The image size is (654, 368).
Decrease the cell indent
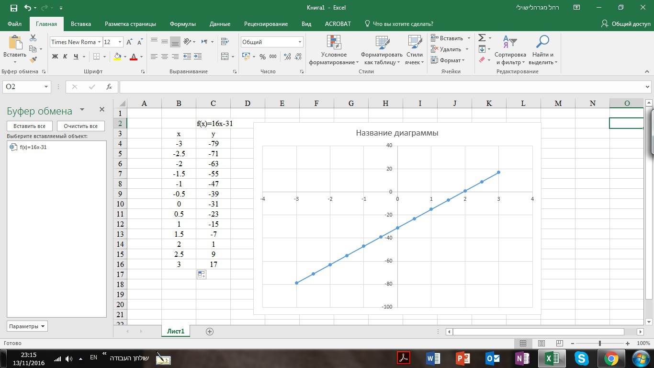point(187,57)
